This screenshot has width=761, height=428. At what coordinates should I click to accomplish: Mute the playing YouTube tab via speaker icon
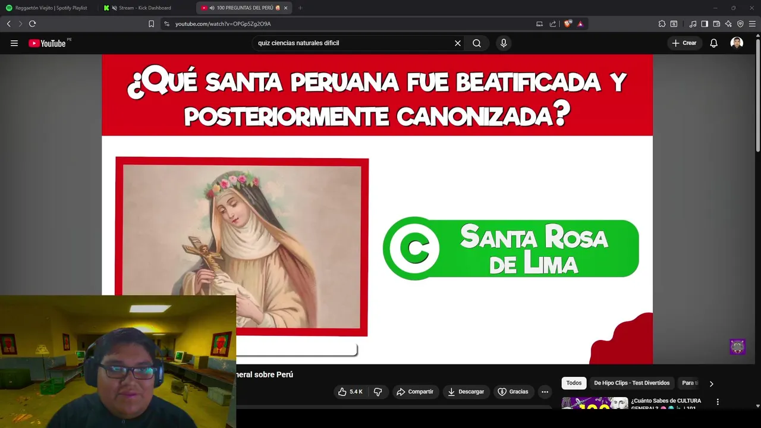[x=212, y=8]
